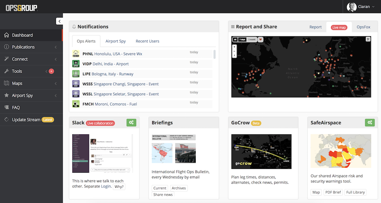381x203 pixels.
Task: Open the Update Stream menu item
Action: pyautogui.click(x=31, y=120)
